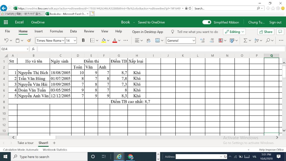The width and height of the screenshot is (286, 161).
Task: Click Find & Select magnifier
Action: 268,40
